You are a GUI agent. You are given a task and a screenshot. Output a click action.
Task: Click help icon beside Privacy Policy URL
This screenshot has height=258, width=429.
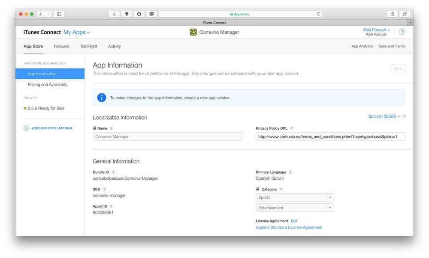[292, 128]
